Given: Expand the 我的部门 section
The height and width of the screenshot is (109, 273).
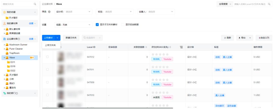Looking at the screenshot, I should (35, 93).
